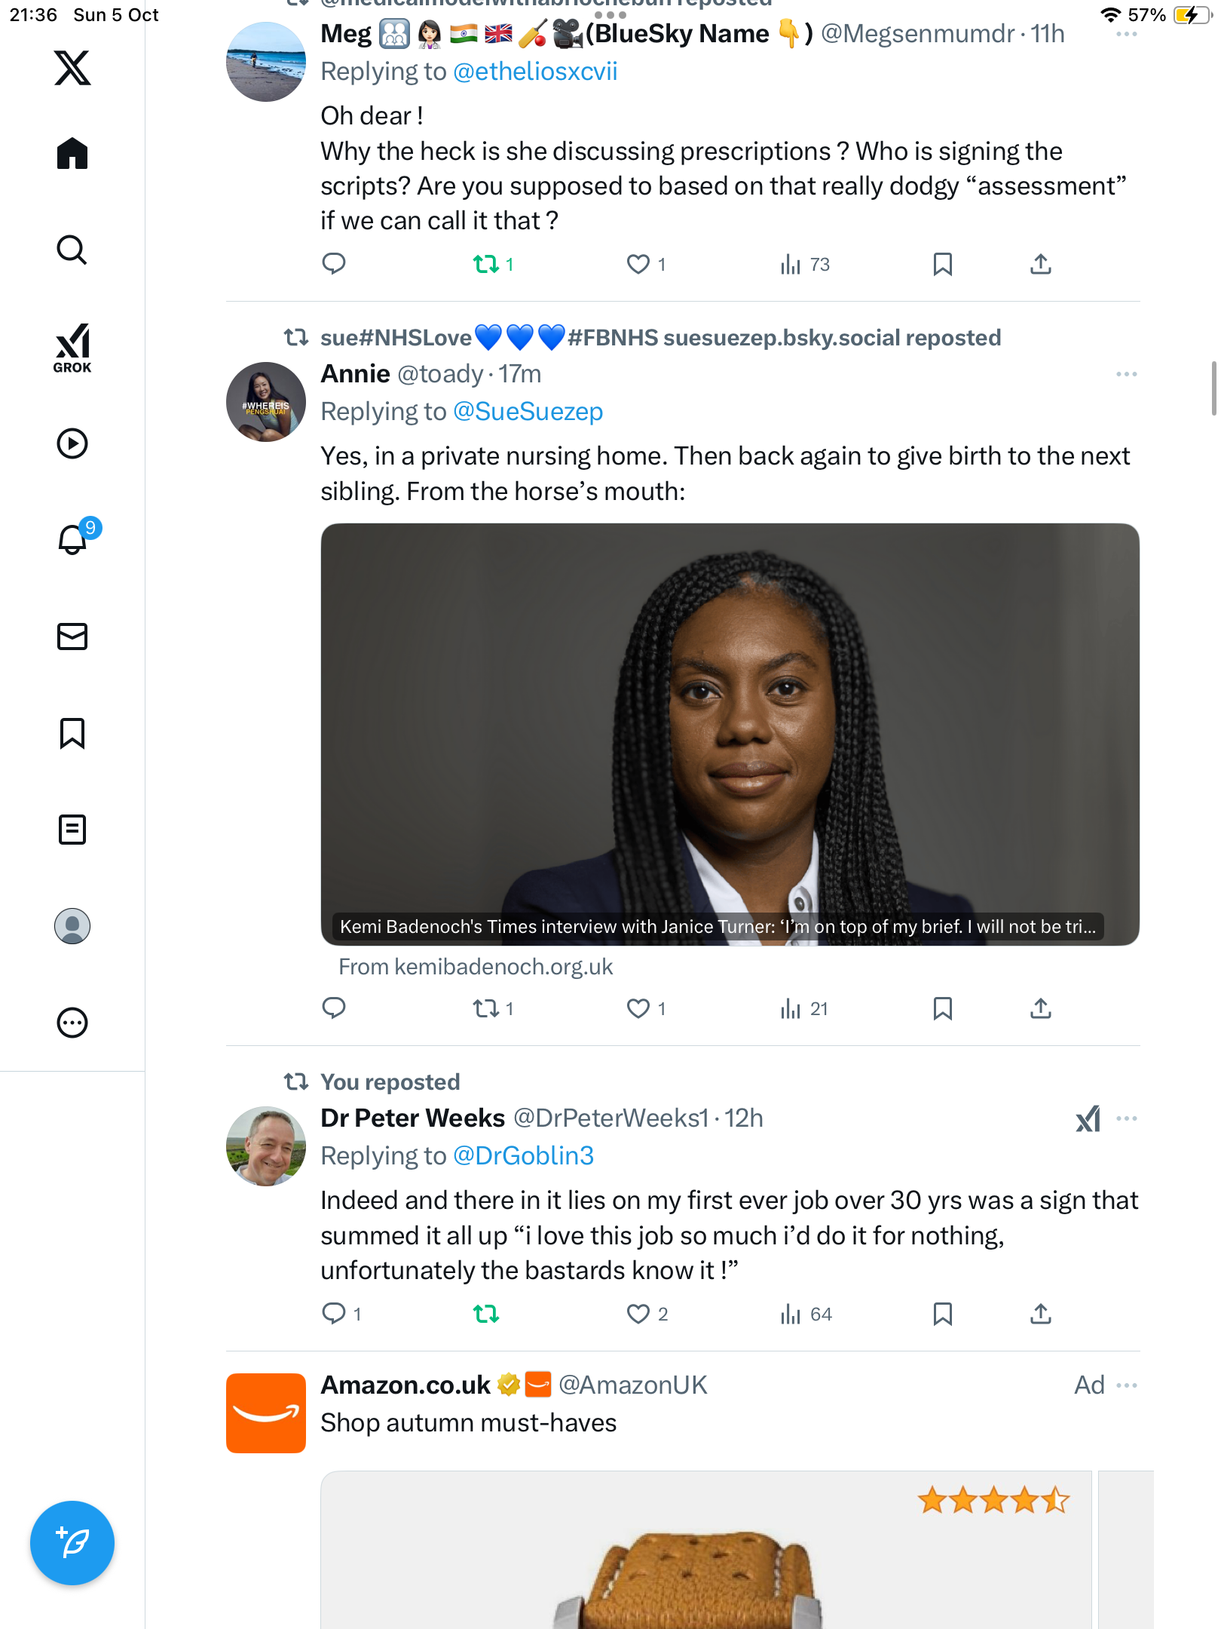Image resolution: width=1221 pixels, height=1629 pixels.
Task: Open the @SueSuezep mention link
Action: [528, 412]
